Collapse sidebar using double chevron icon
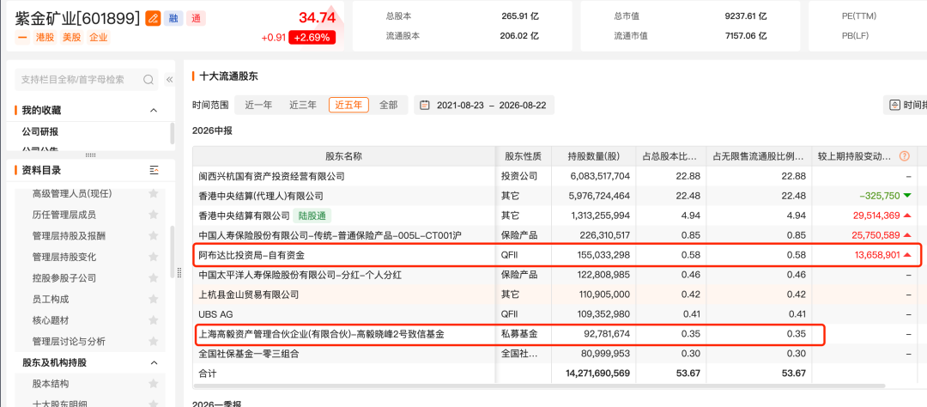 point(169,79)
